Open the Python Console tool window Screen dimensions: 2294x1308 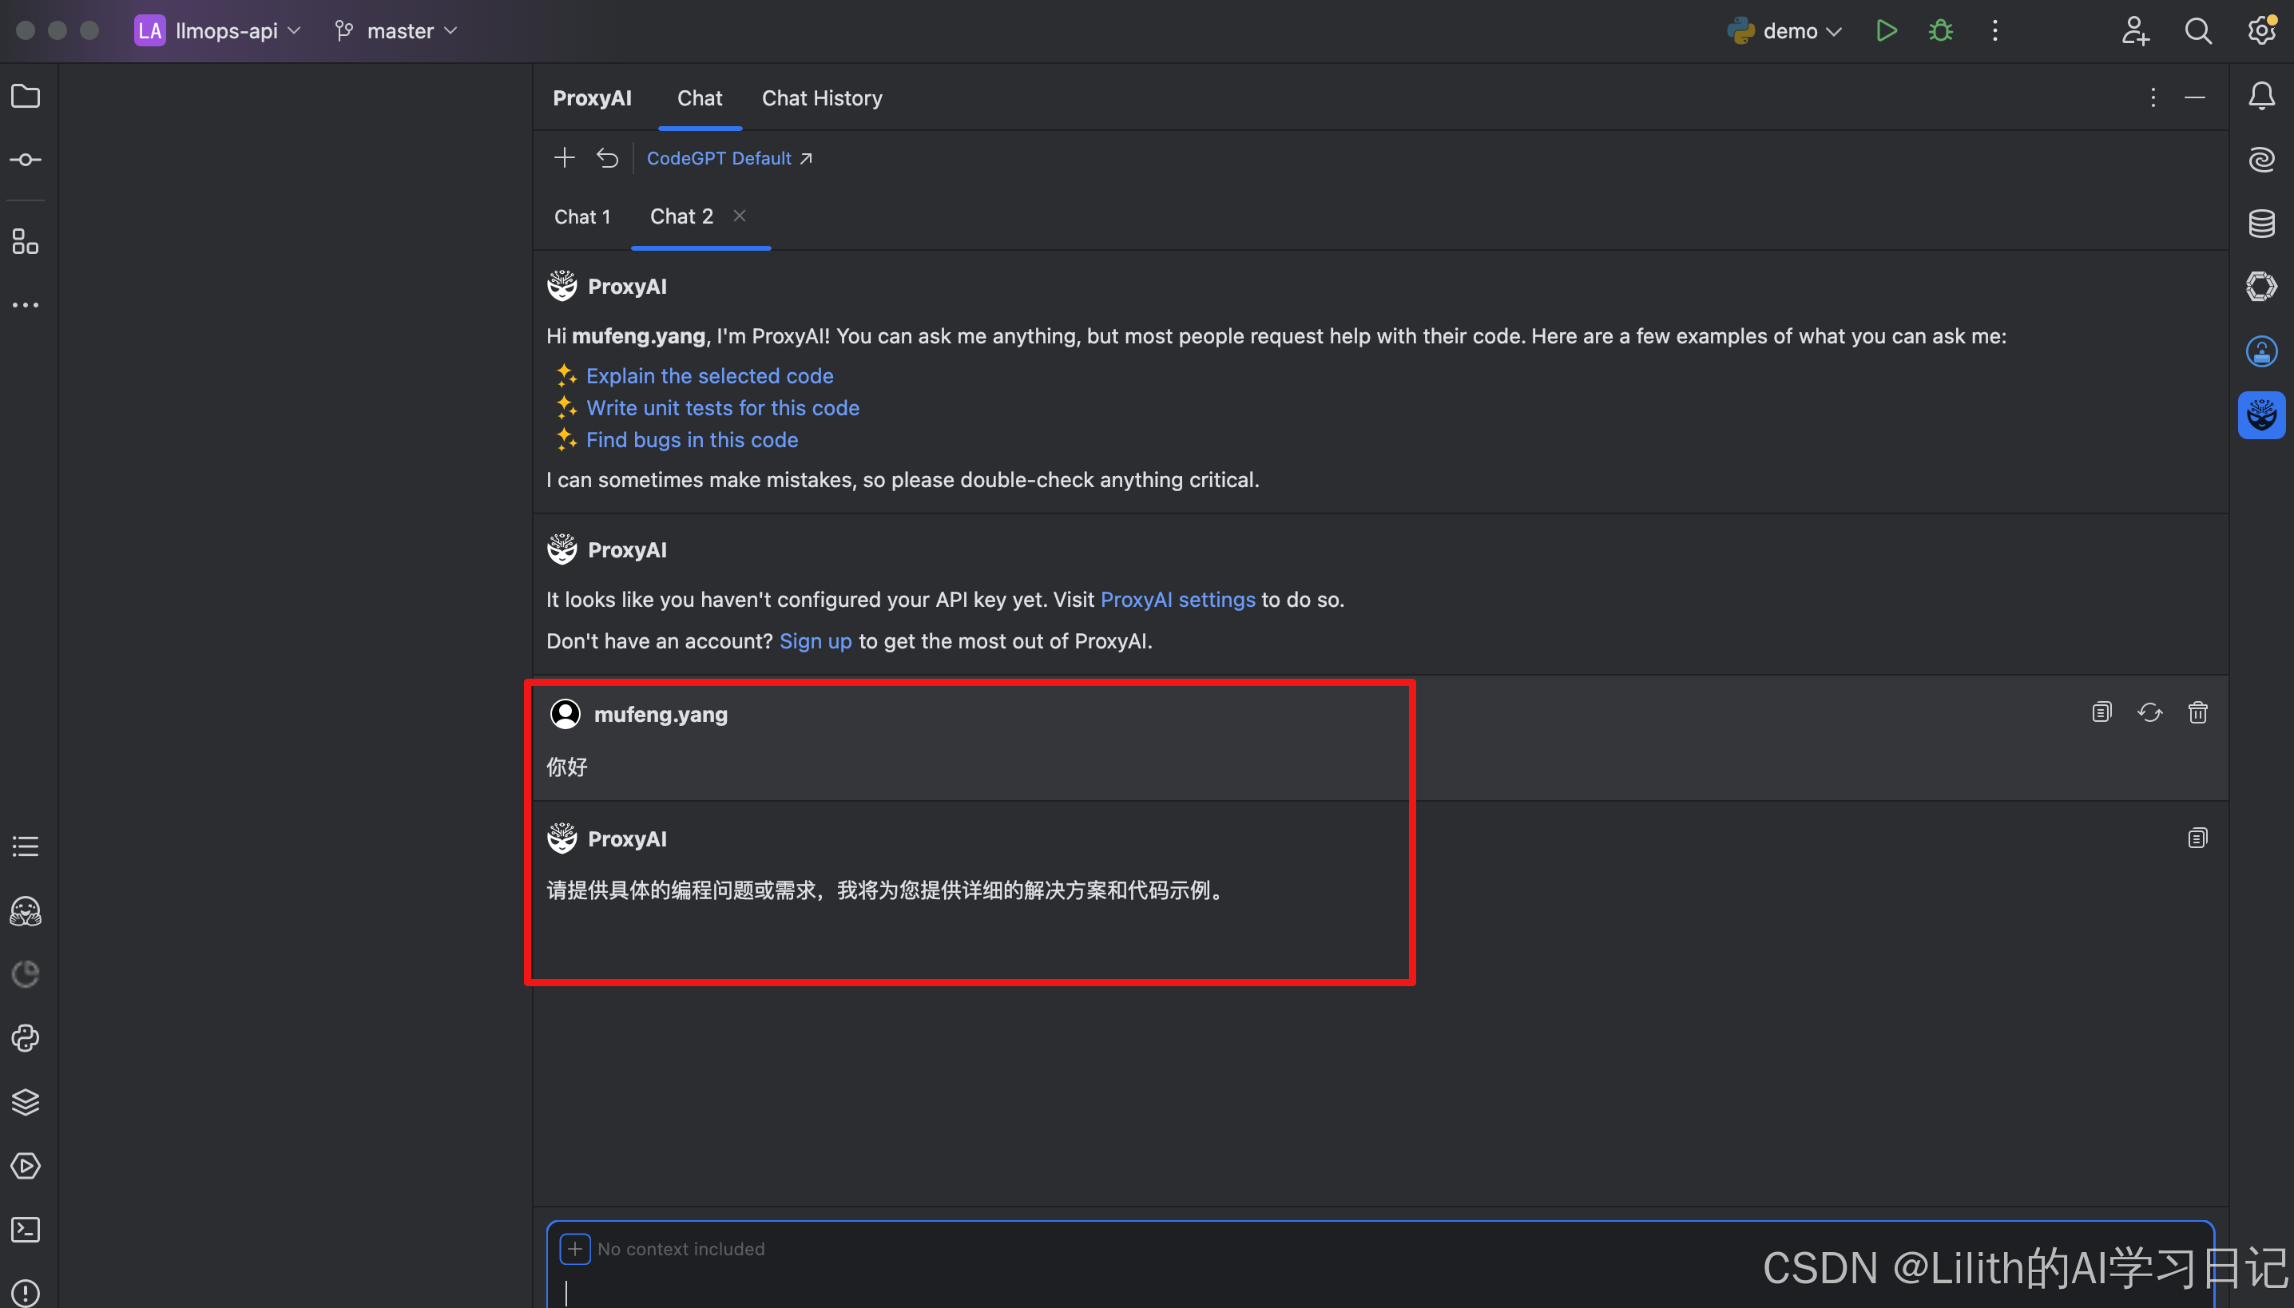pyautogui.click(x=25, y=1038)
